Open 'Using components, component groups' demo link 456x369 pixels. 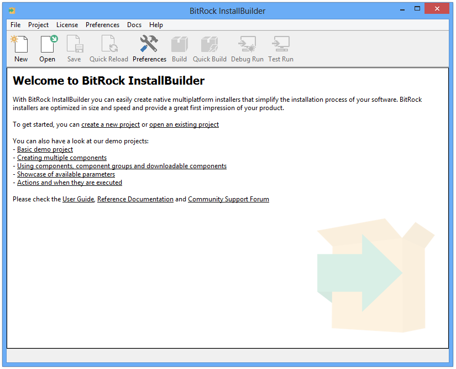click(x=122, y=166)
